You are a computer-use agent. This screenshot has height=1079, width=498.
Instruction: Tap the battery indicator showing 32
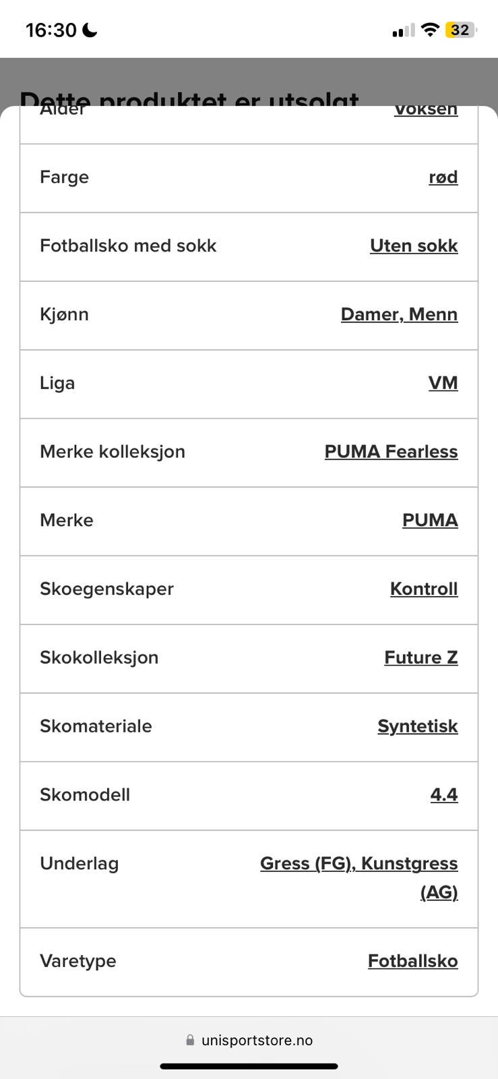click(460, 30)
